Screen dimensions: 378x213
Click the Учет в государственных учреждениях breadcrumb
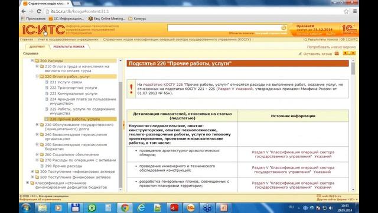(x=68, y=40)
